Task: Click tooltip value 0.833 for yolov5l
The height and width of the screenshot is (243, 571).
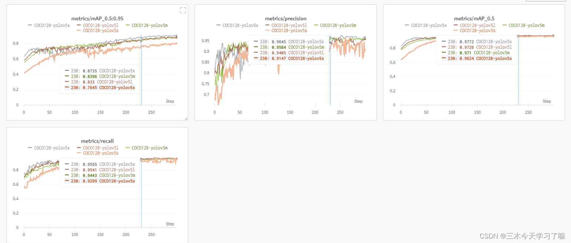Action: (89, 82)
